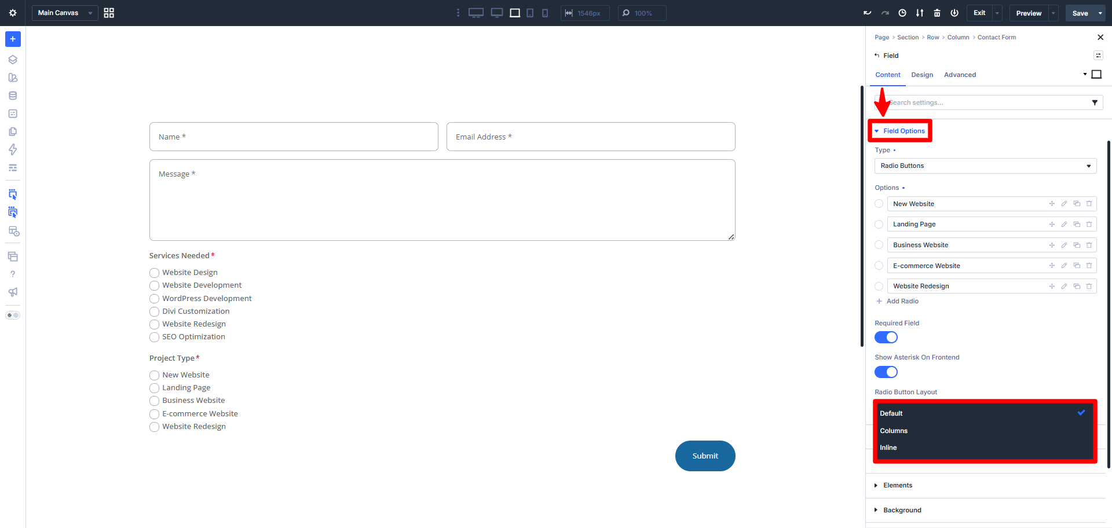Open builder settings gear icon

tap(13, 13)
